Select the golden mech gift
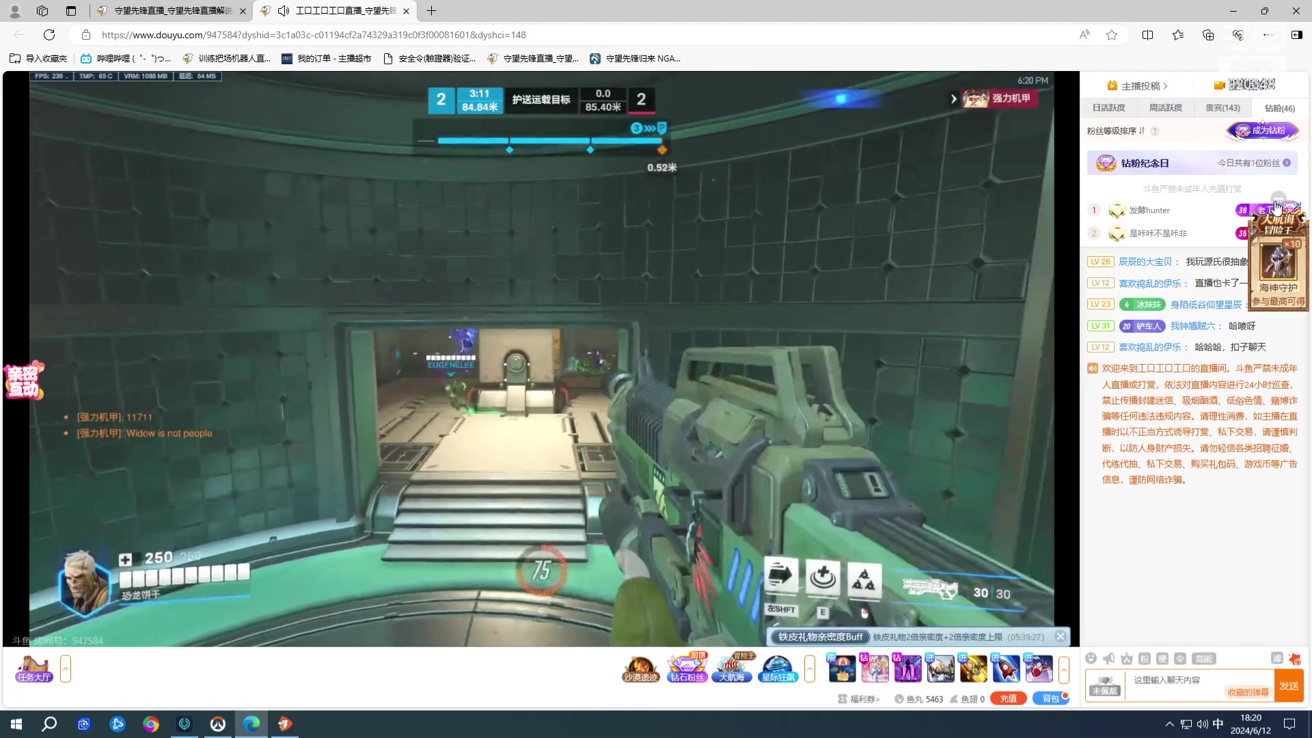Screen dimensions: 1312x738 pos(972,669)
